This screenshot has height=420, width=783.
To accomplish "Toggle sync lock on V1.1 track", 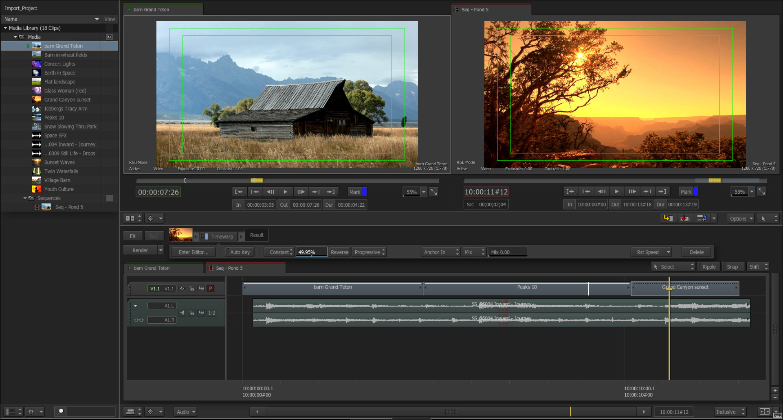I will (201, 289).
